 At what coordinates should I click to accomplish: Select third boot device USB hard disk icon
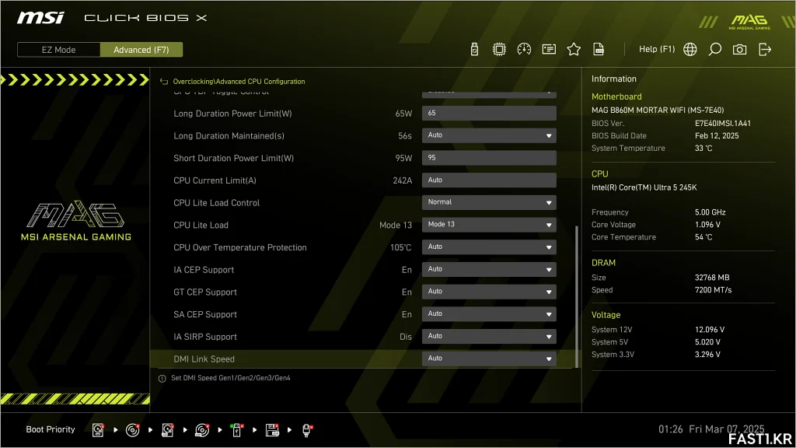[x=167, y=430]
